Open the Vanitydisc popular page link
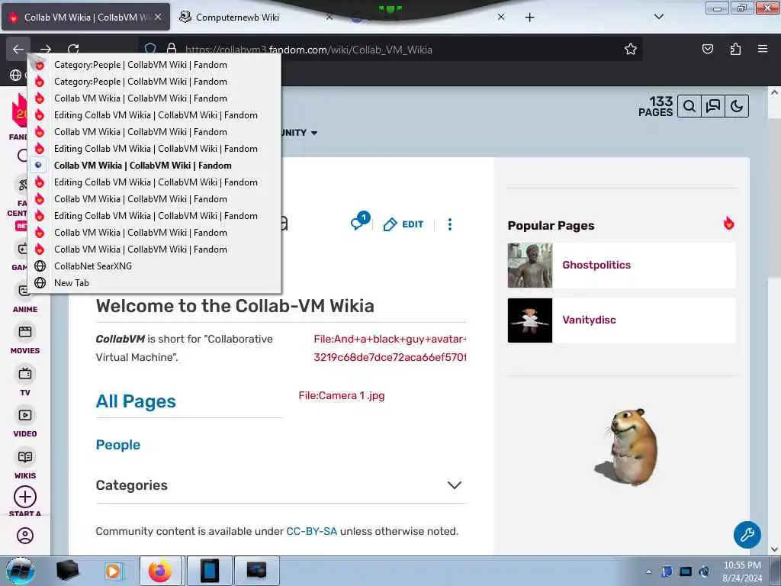781x586 pixels. 590,320
